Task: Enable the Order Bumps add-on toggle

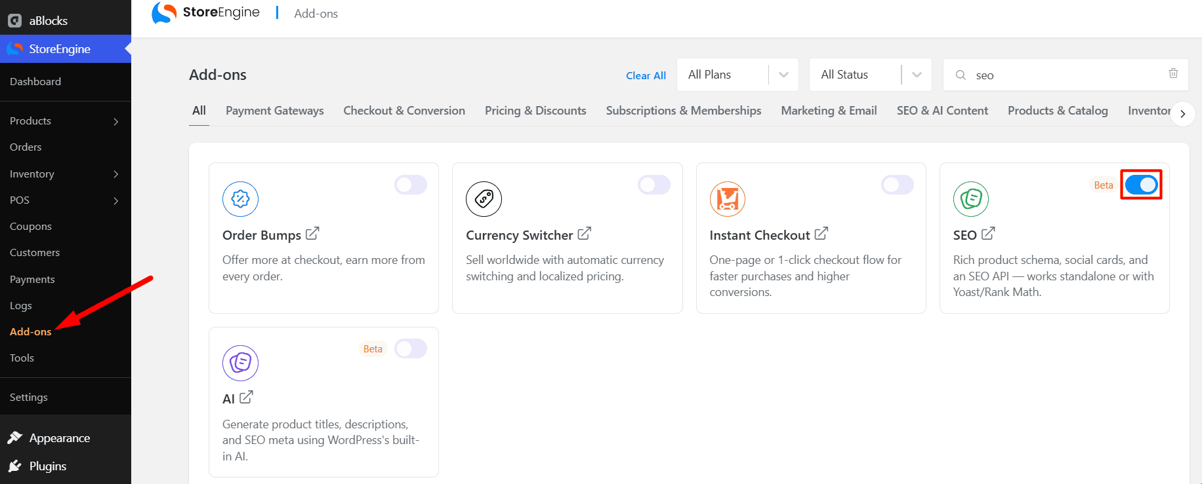Action: 411,185
